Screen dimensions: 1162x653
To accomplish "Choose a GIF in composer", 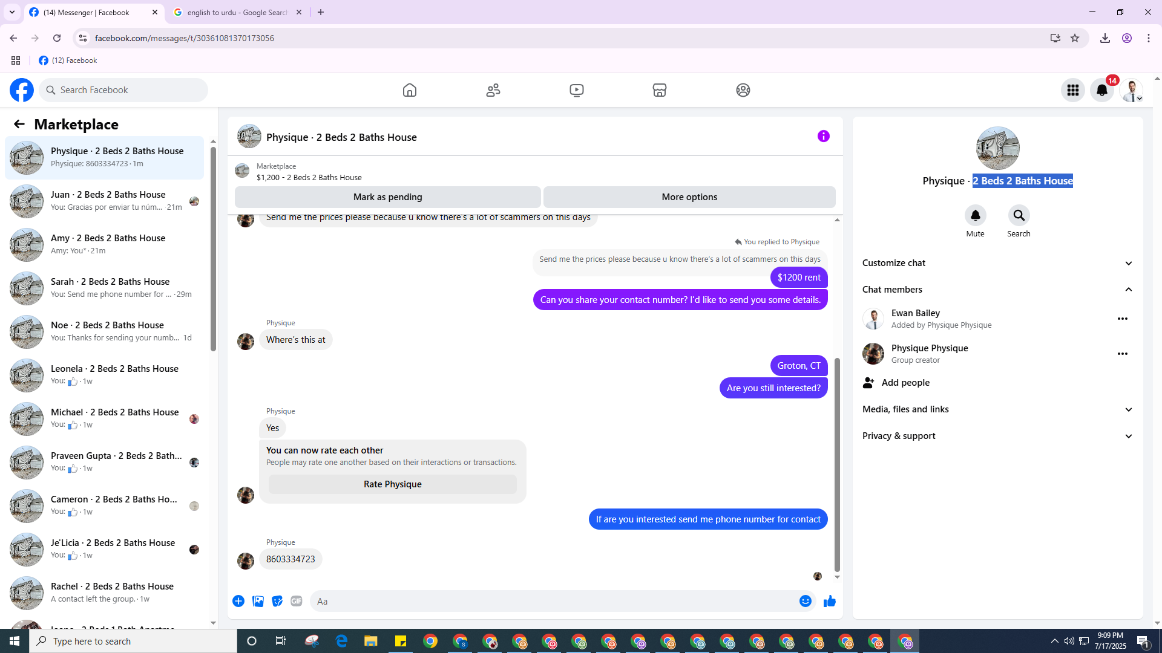I will (x=297, y=601).
